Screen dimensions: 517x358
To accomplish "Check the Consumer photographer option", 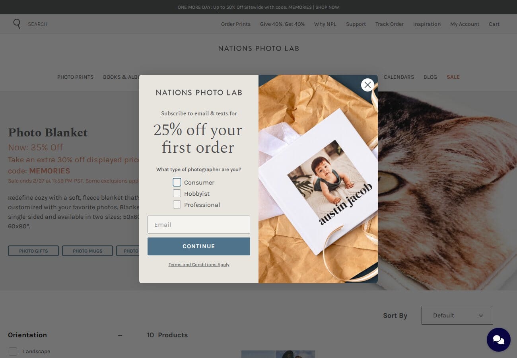I will point(177,182).
